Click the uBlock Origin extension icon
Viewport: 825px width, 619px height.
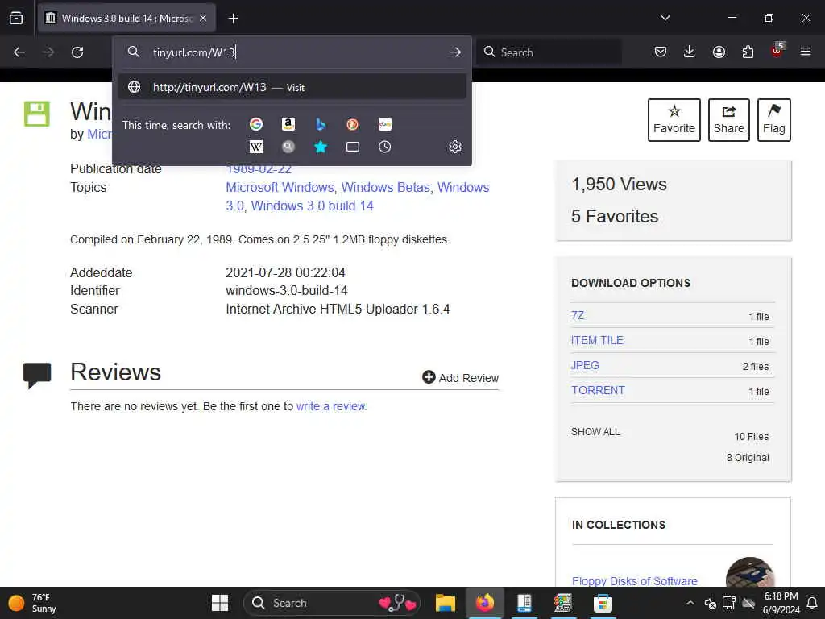[777, 51]
